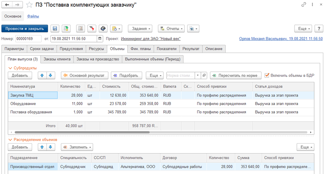Open the document-with-clock dropdown button
This screenshot has width=325, height=174.
pyautogui.click(x=116, y=28)
